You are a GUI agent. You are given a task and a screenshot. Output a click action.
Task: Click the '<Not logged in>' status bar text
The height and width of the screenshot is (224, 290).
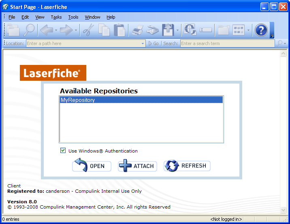[226, 219]
